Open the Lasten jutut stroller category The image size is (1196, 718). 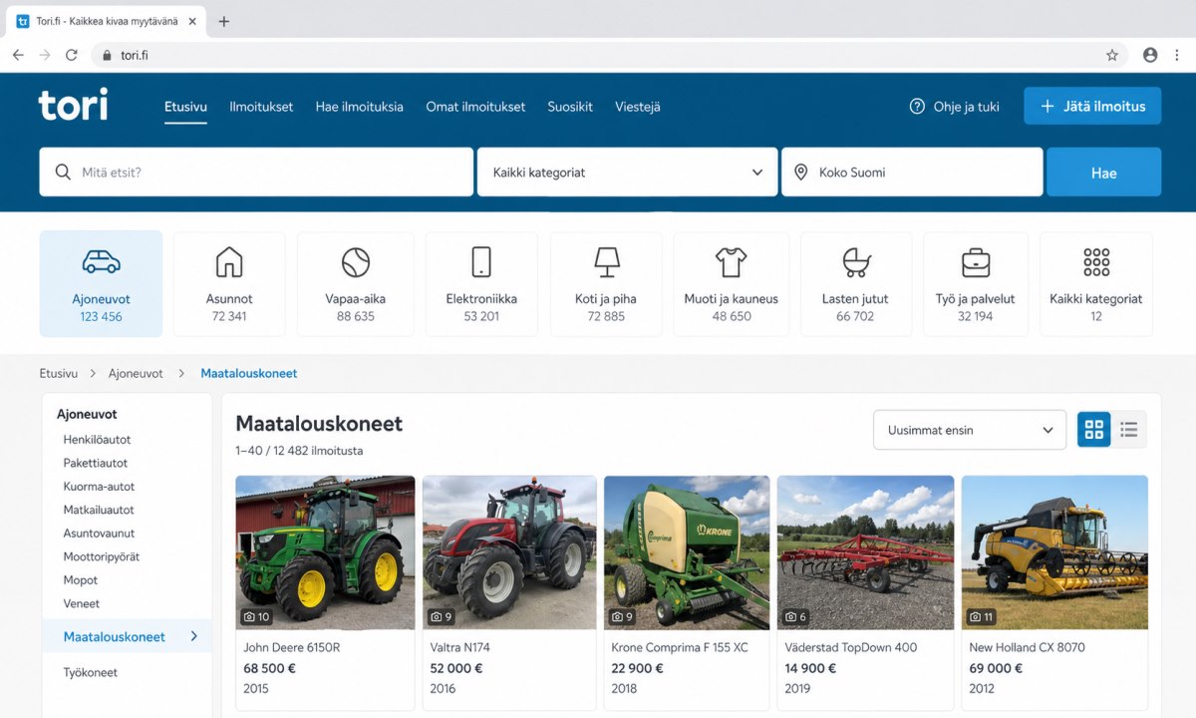855,284
